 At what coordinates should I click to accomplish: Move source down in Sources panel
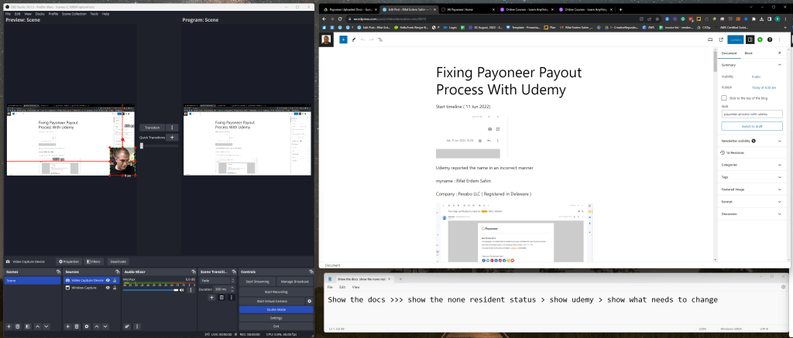(x=105, y=326)
